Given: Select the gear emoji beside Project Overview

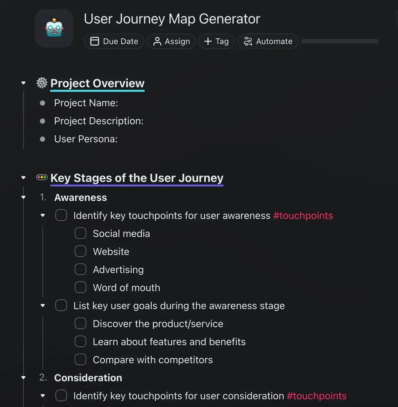Looking at the screenshot, I should (42, 83).
